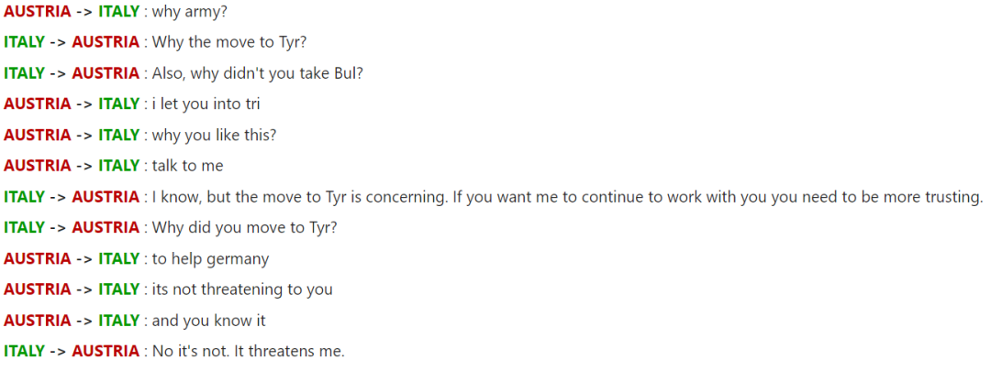This screenshot has width=991, height=371.
Task: Click ITALY recipient name on the "to help germany" line
Action: 118,258
